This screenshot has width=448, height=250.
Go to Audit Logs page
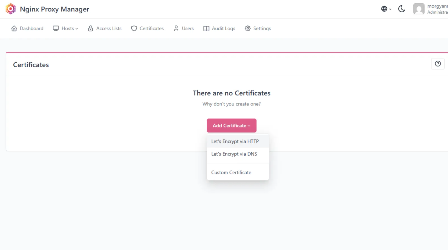point(223,28)
